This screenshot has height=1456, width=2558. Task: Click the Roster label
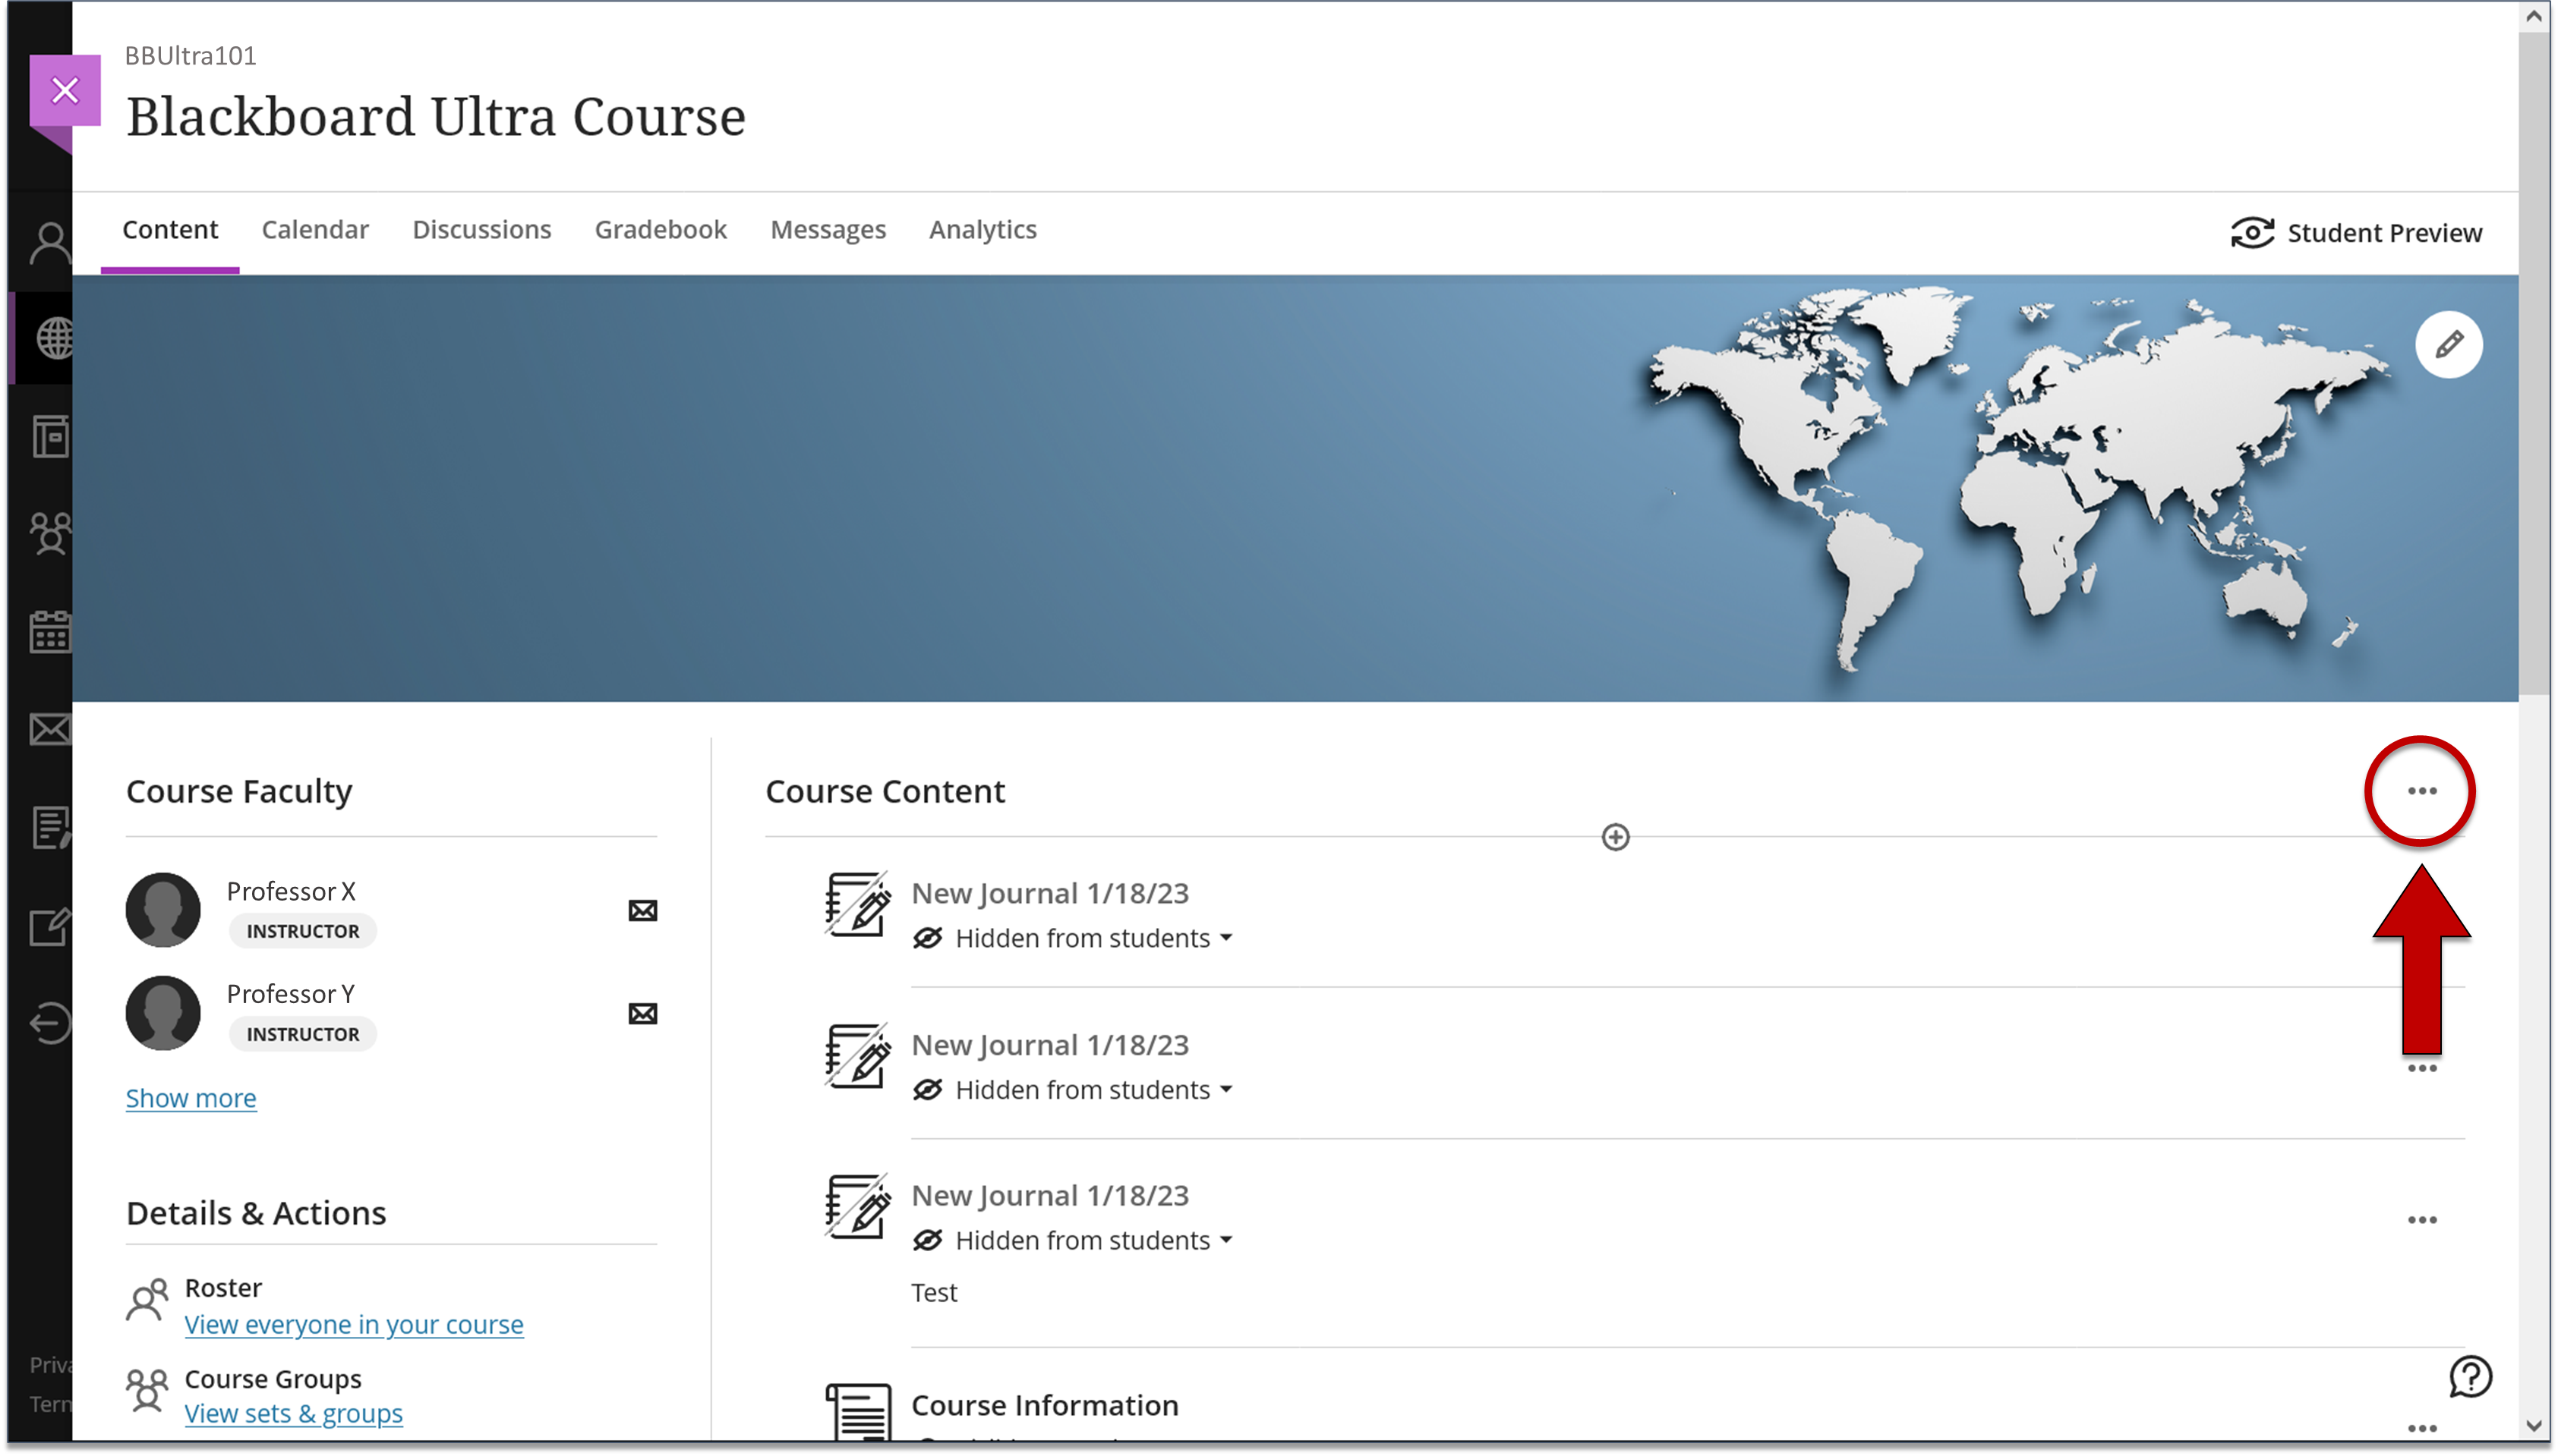point(223,1287)
